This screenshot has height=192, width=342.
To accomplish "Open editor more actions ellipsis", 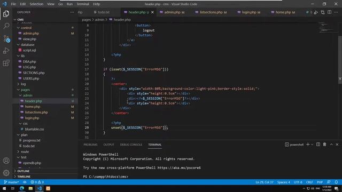I will coord(336,12).
